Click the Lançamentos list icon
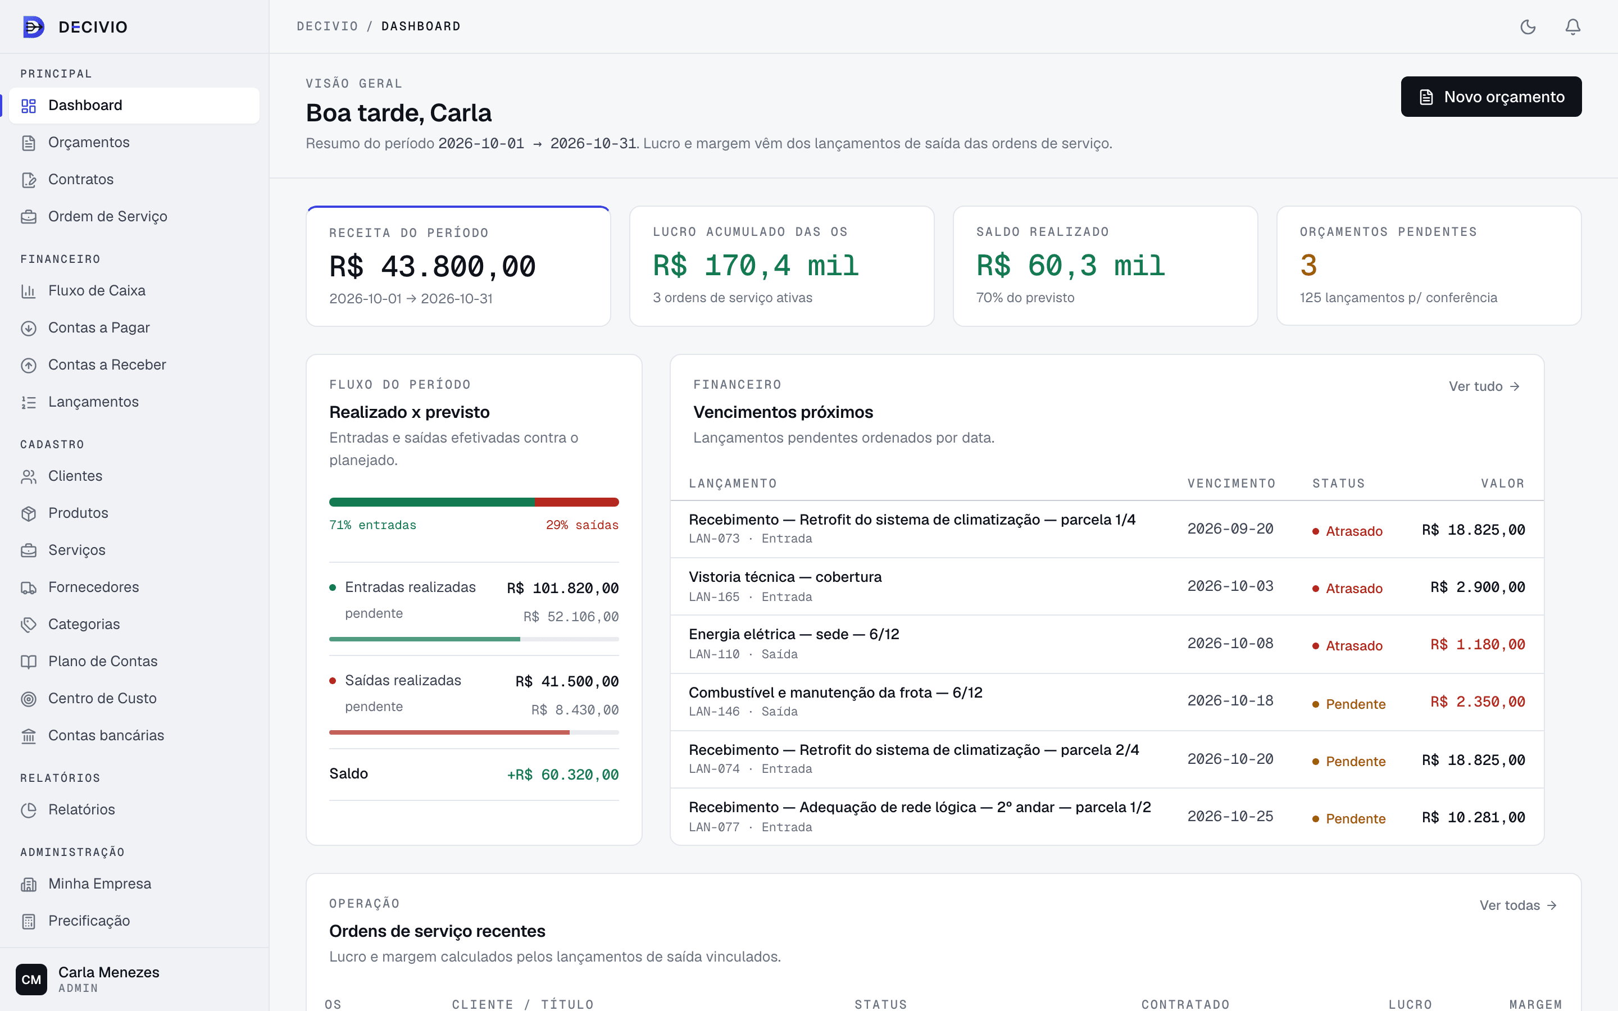 [29, 402]
